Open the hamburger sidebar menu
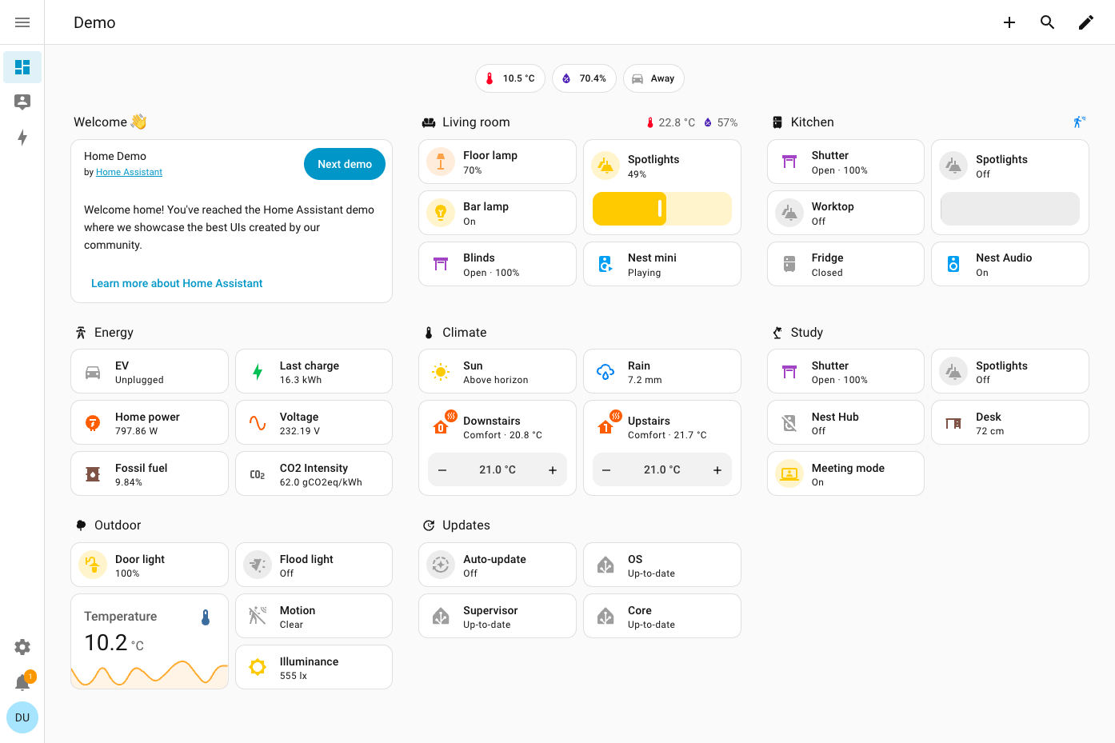Viewport: 1115px width, 743px height. coord(22,22)
